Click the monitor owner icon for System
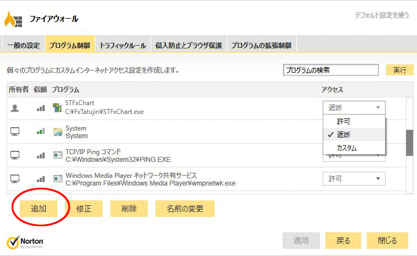Viewport: 417px width, 256px height. click(15, 132)
